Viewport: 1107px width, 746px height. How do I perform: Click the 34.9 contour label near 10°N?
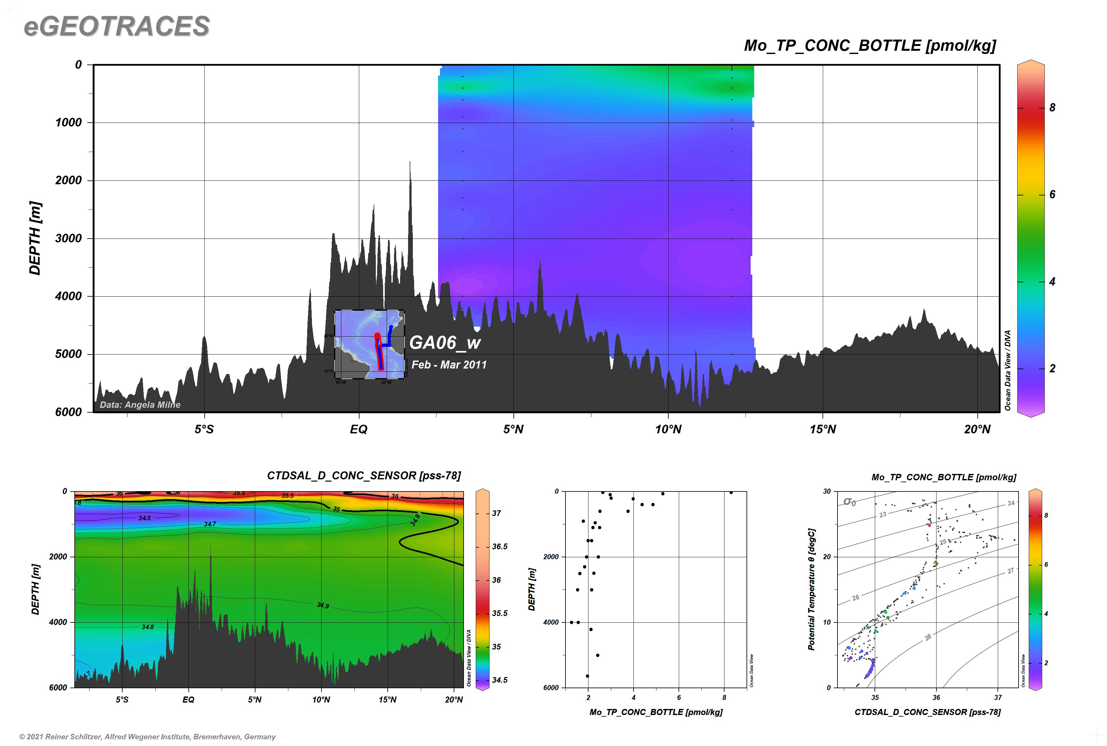pyautogui.click(x=323, y=606)
